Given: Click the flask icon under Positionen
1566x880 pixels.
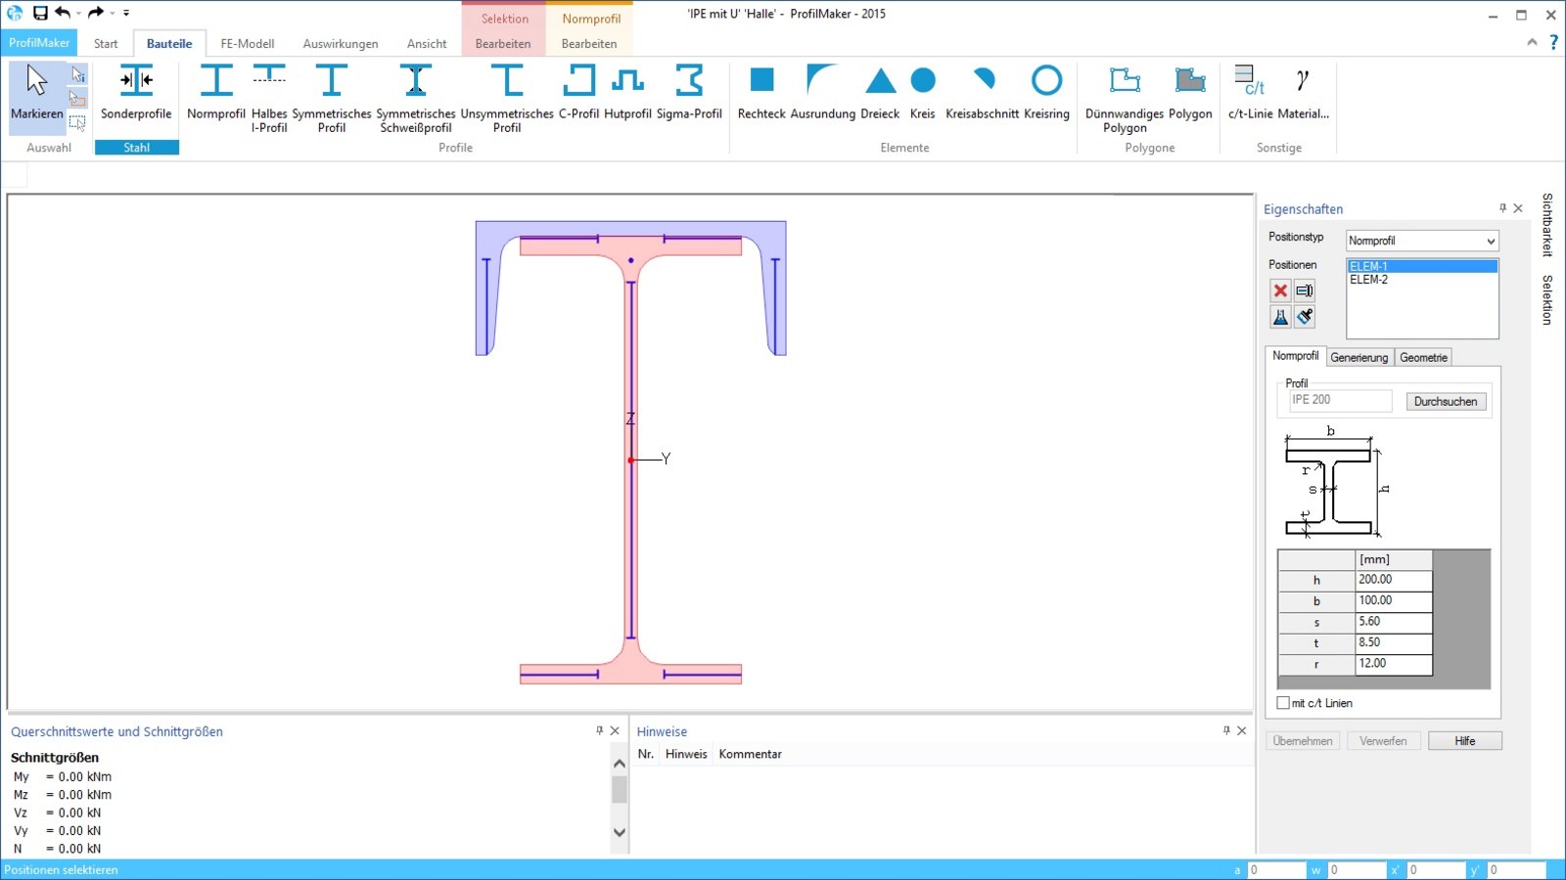Looking at the screenshot, I should pos(1280,317).
